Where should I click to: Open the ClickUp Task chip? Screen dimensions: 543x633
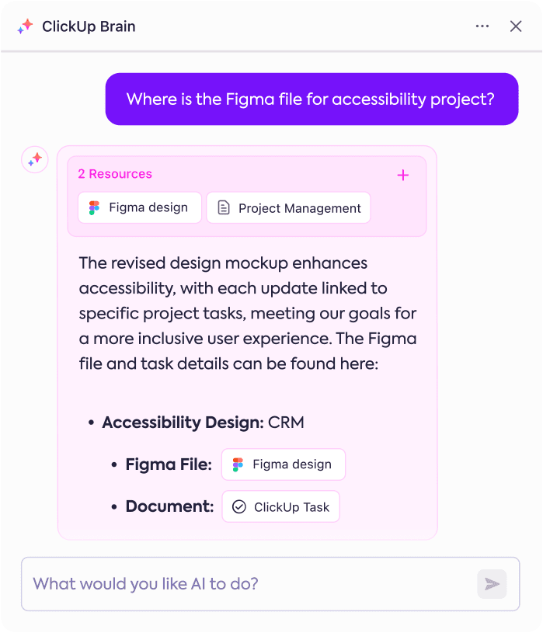(281, 507)
